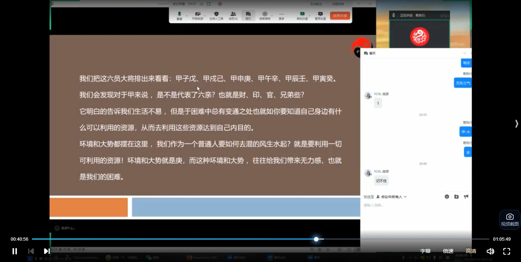
Task: Click the video progress slider handle
Action: tap(316, 239)
